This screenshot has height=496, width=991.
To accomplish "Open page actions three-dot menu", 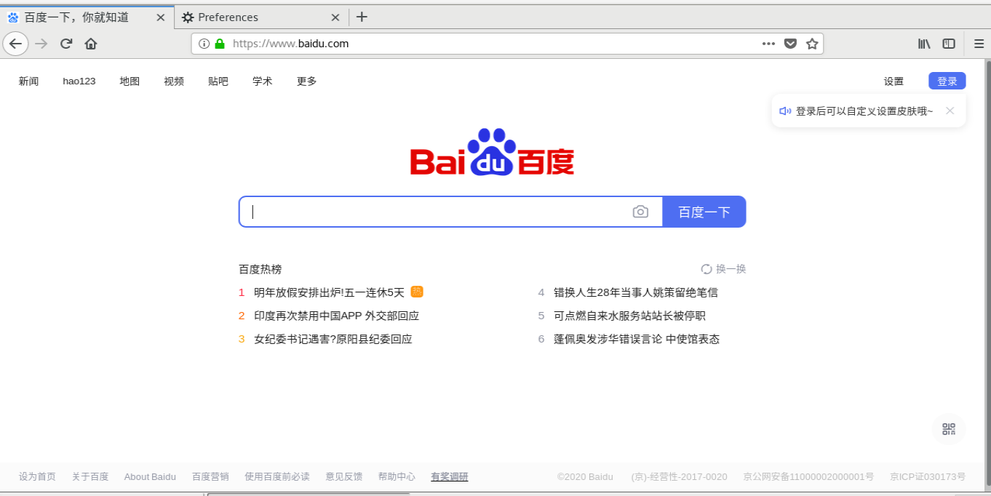I will (x=768, y=44).
